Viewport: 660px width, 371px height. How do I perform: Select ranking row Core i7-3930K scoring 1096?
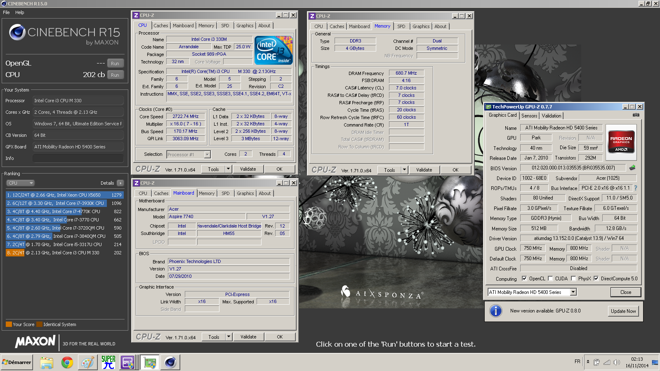tap(65, 203)
